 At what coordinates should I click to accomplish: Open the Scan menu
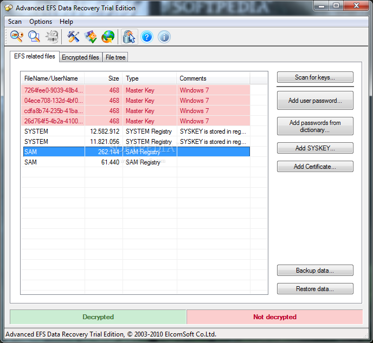(15, 22)
